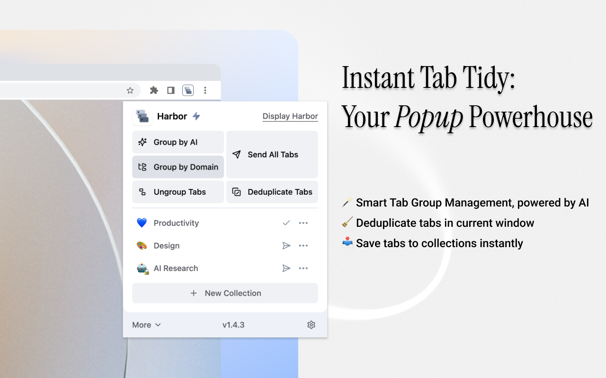Select the Design collection
This screenshot has width=606, height=378.
pyautogui.click(x=225, y=246)
